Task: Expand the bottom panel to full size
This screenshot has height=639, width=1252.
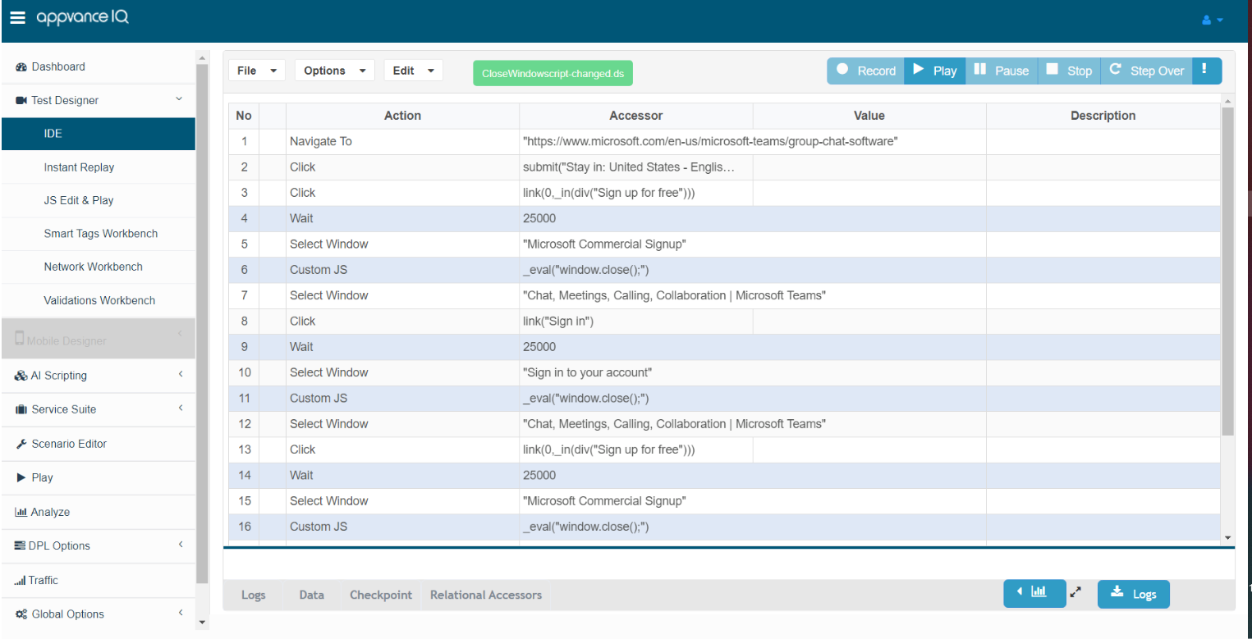Action: (1076, 591)
